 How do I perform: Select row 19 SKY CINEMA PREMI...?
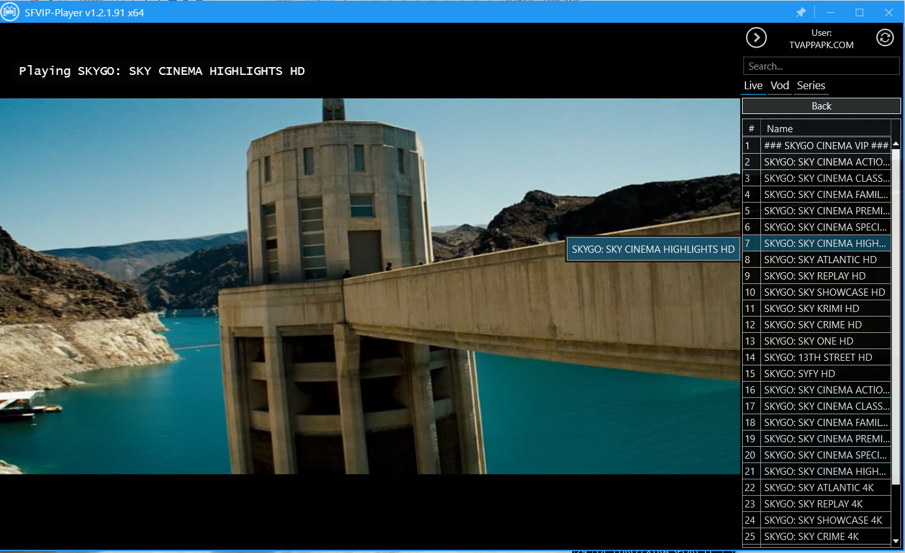click(816, 438)
